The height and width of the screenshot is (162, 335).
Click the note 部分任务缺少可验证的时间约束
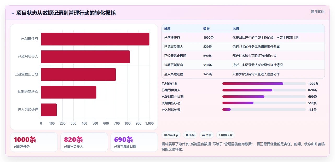255,56
